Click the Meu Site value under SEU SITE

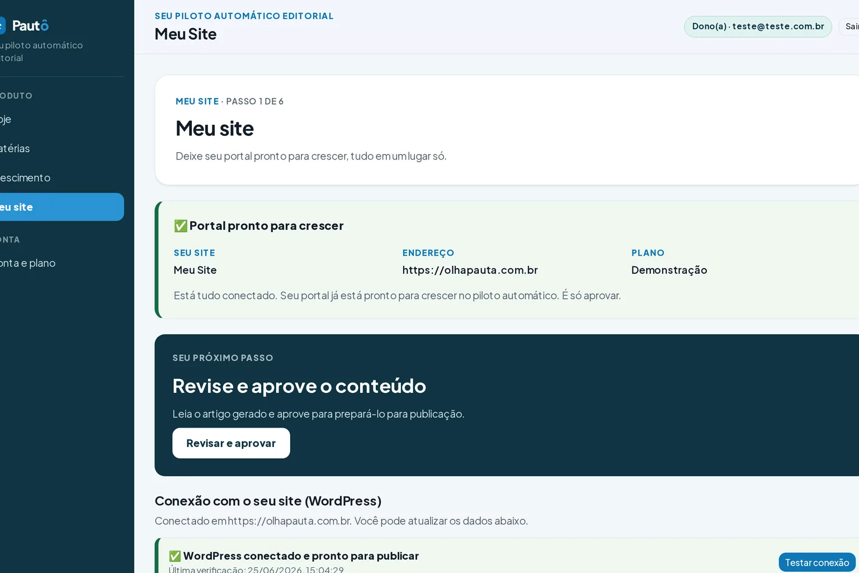point(195,270)
